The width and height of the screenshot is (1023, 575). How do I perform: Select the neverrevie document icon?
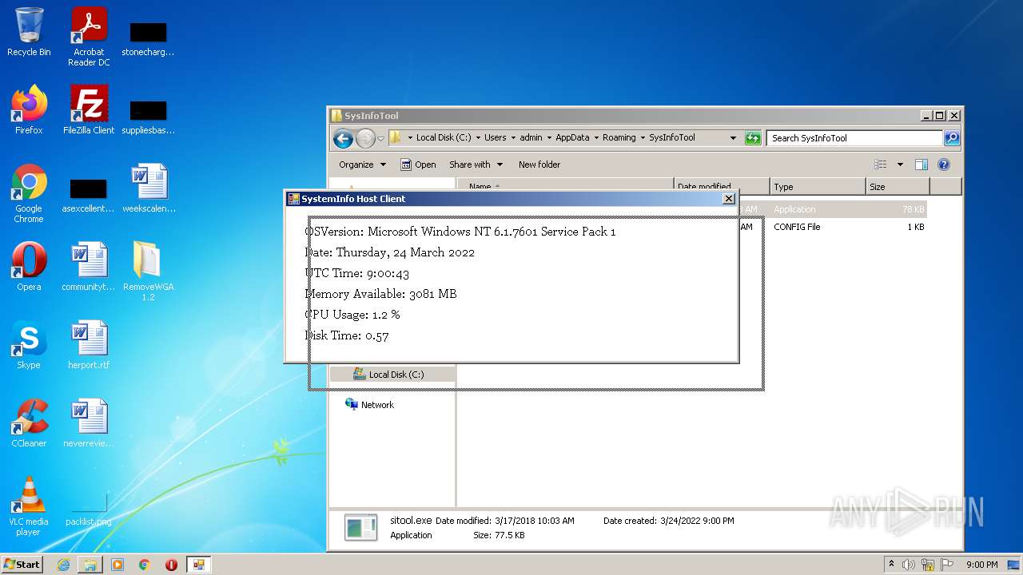(x=89, y=423)
